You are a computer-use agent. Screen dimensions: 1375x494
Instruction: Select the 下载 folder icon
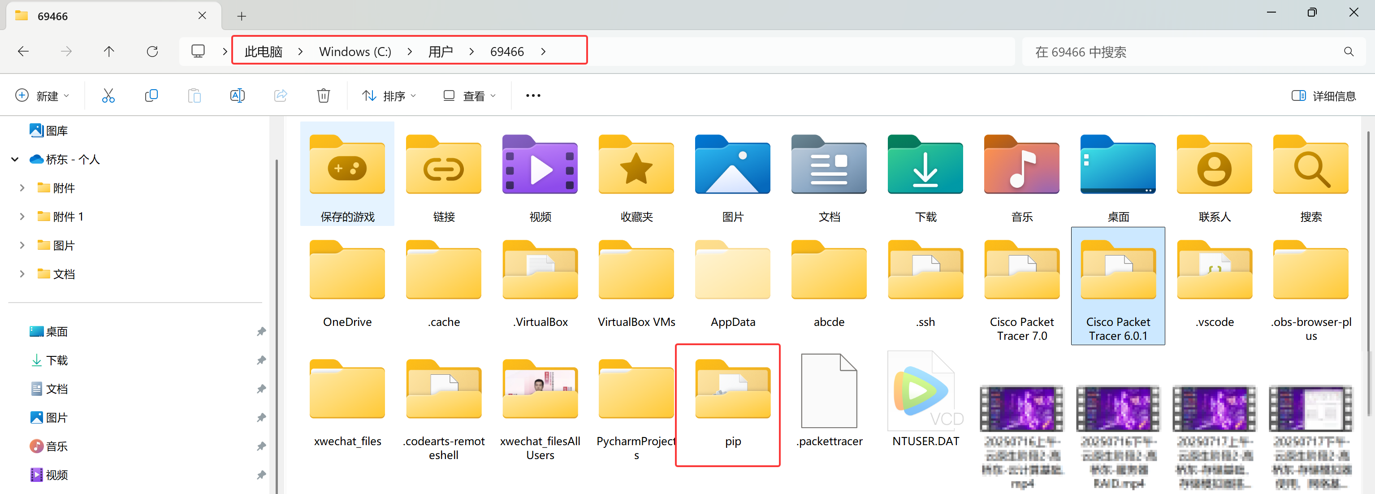(x=925, y=165)
